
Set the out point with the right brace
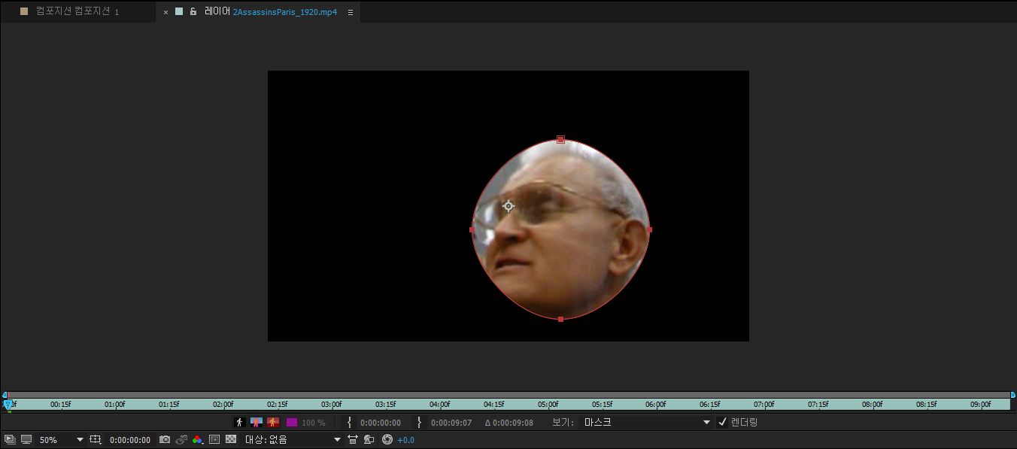point(419,423)
